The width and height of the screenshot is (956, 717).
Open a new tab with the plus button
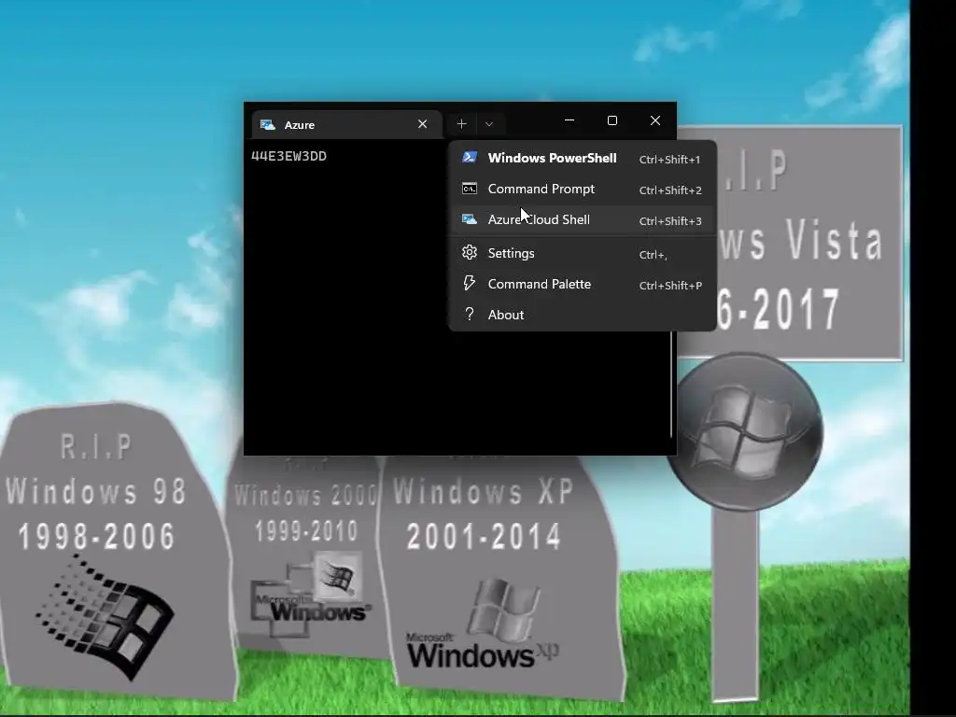(x=461, y=124)
